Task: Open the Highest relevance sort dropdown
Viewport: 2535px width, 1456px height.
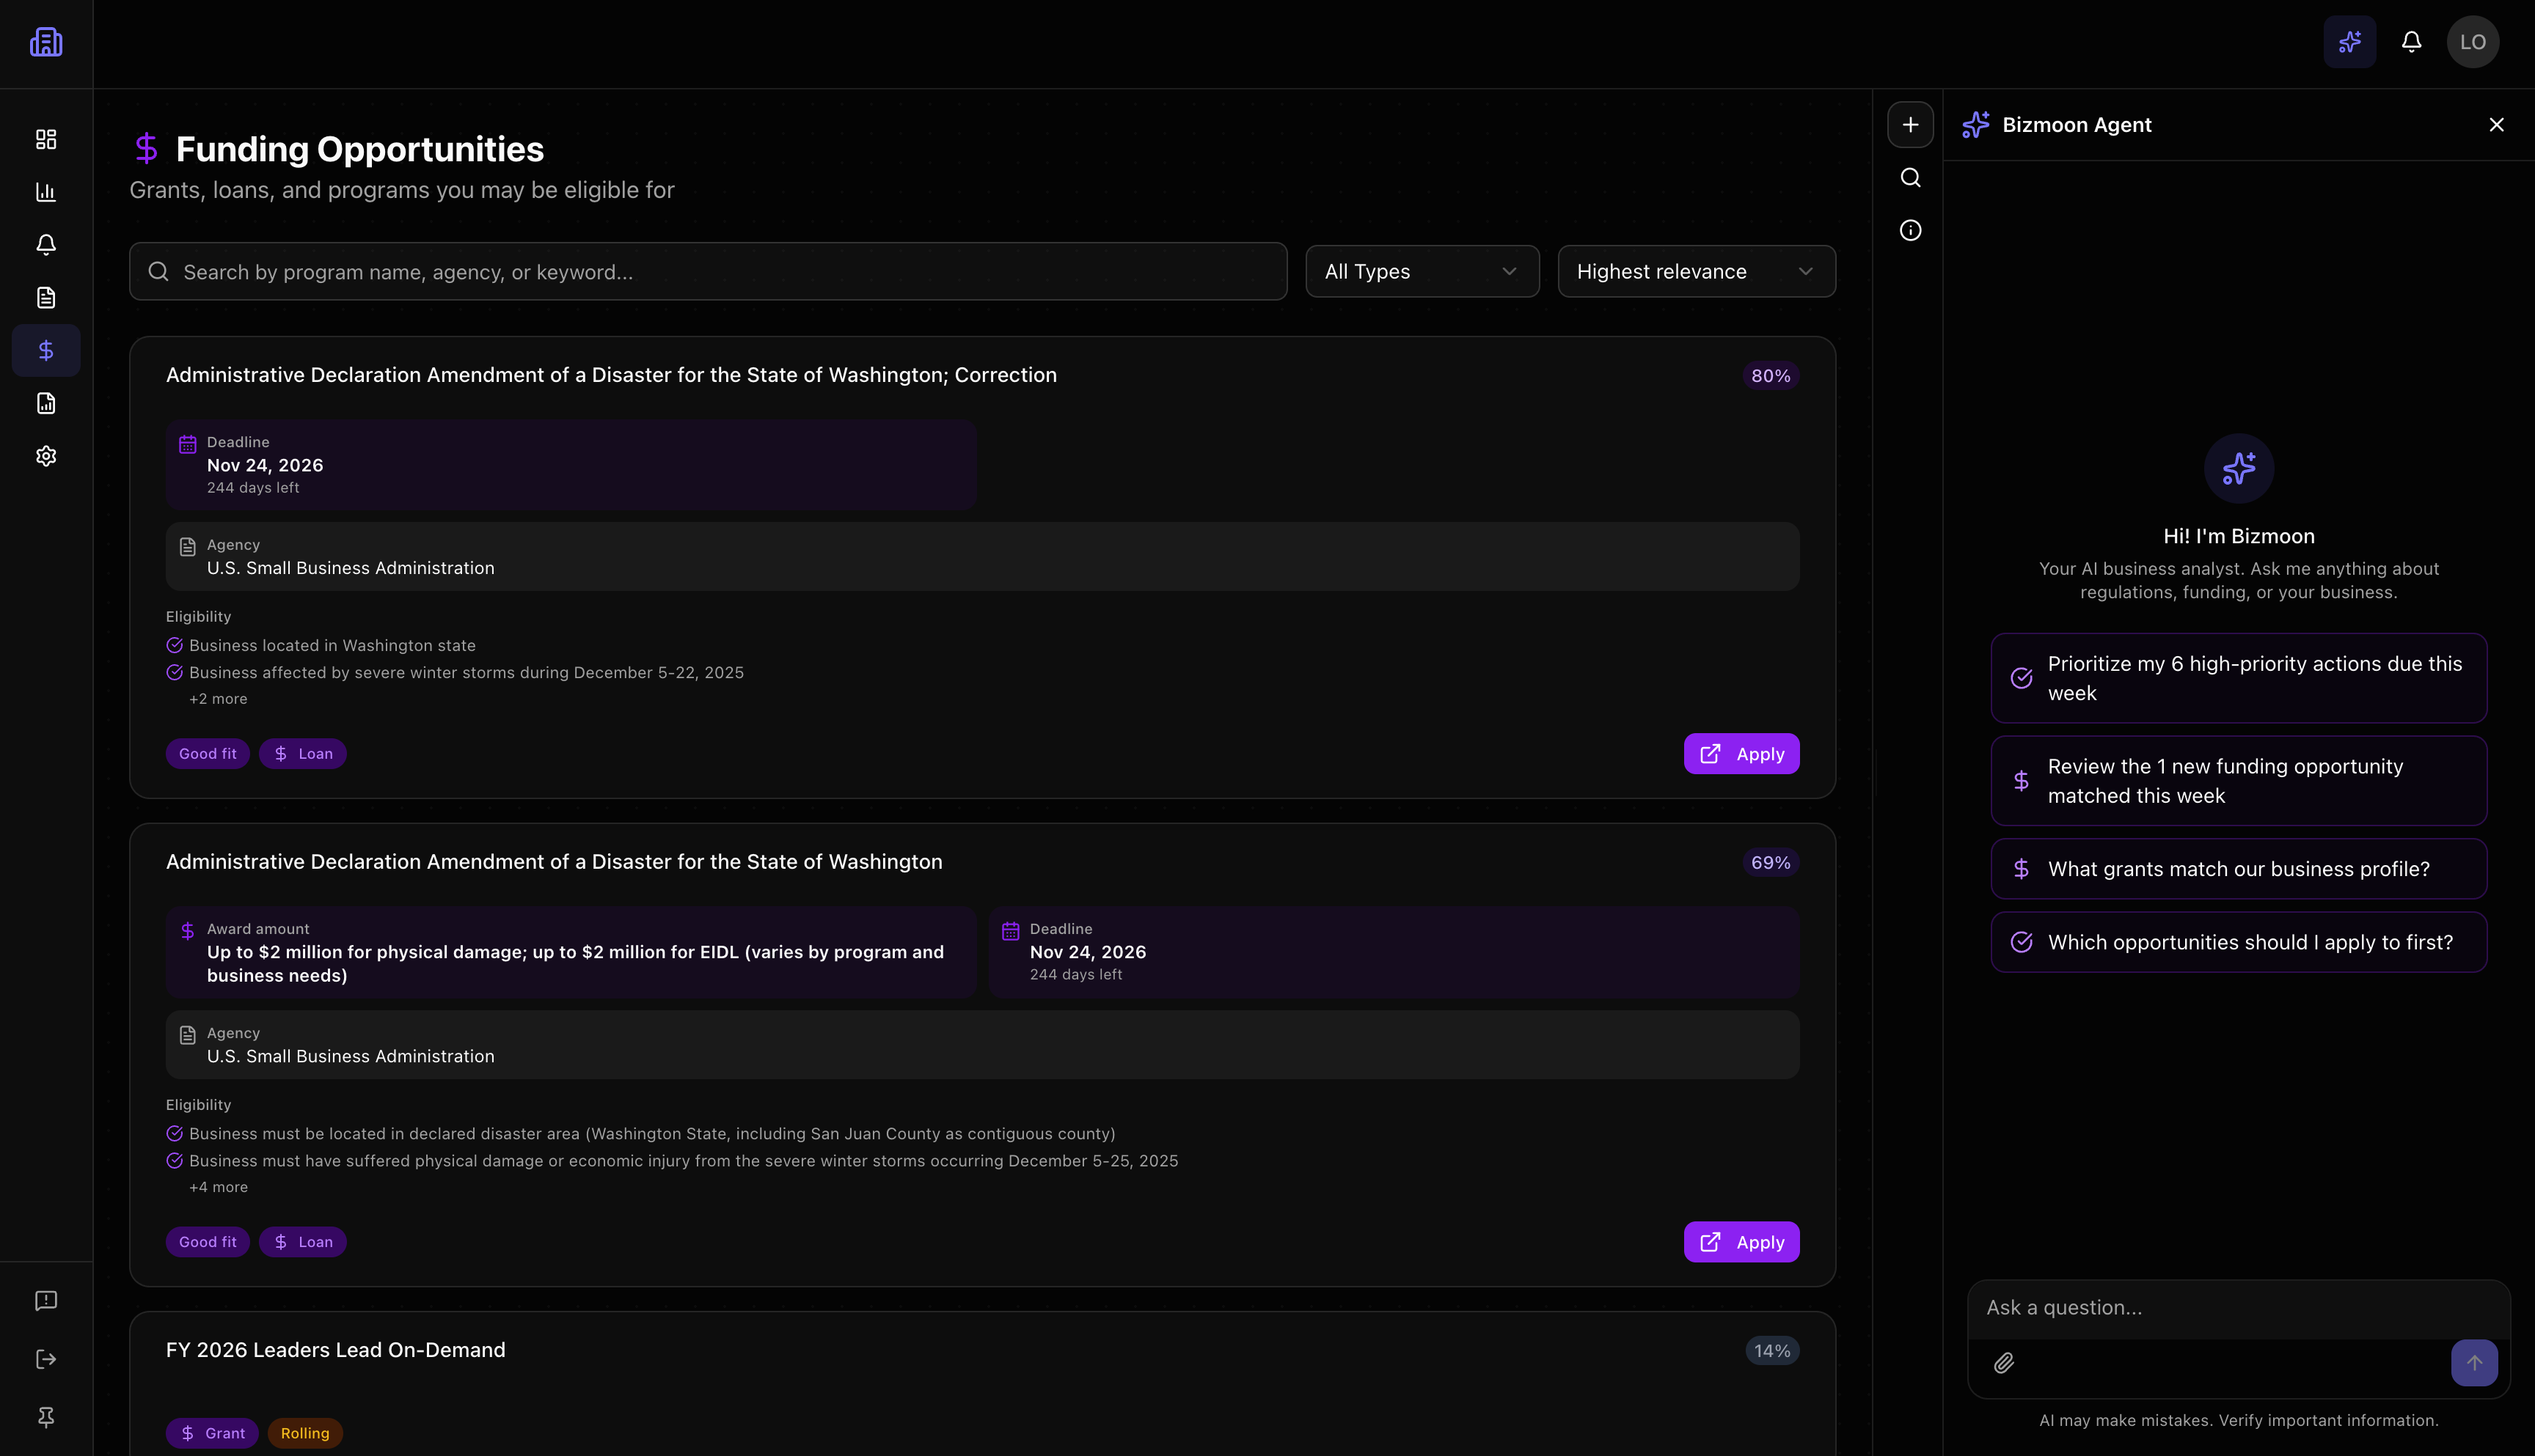Action: pos(1696,272)
